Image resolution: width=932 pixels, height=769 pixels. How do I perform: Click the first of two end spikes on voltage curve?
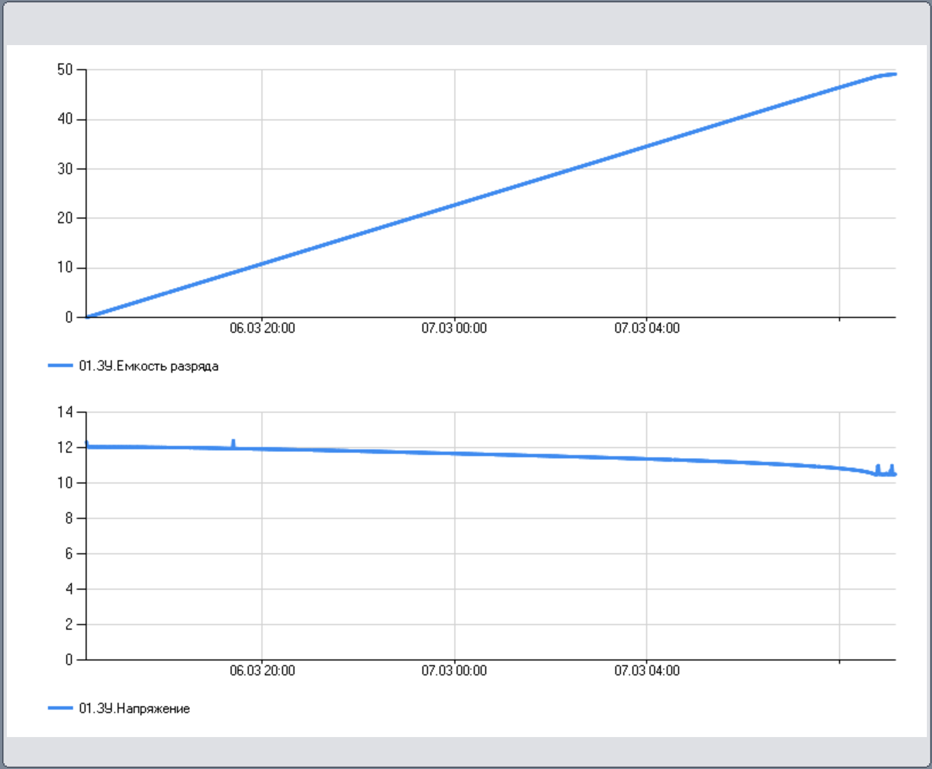click(x=878, y=468)
